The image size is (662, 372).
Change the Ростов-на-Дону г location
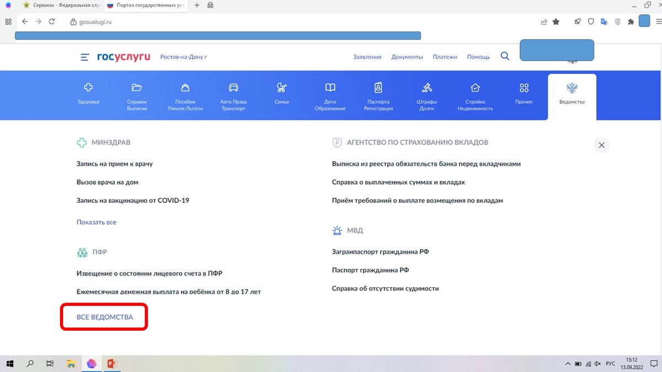(184, 57)
